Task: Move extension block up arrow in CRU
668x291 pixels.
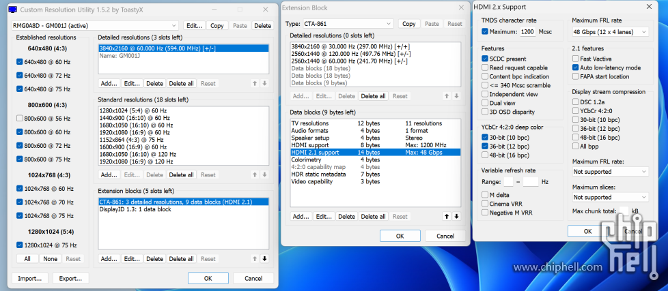Action: coord(255,259)
